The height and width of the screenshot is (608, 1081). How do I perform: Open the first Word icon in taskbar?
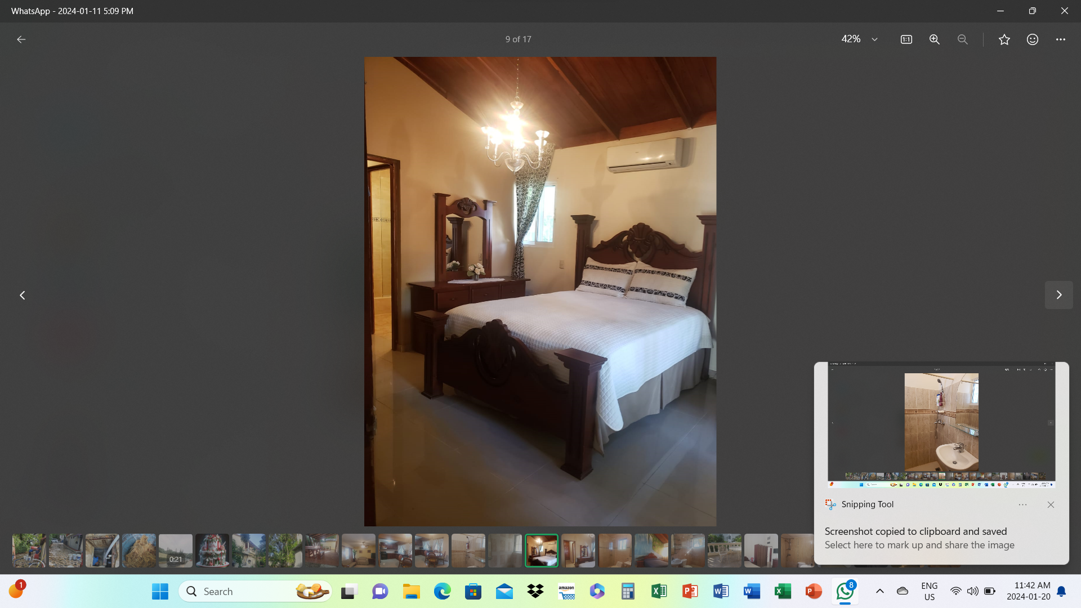click(x=721, y=592)
